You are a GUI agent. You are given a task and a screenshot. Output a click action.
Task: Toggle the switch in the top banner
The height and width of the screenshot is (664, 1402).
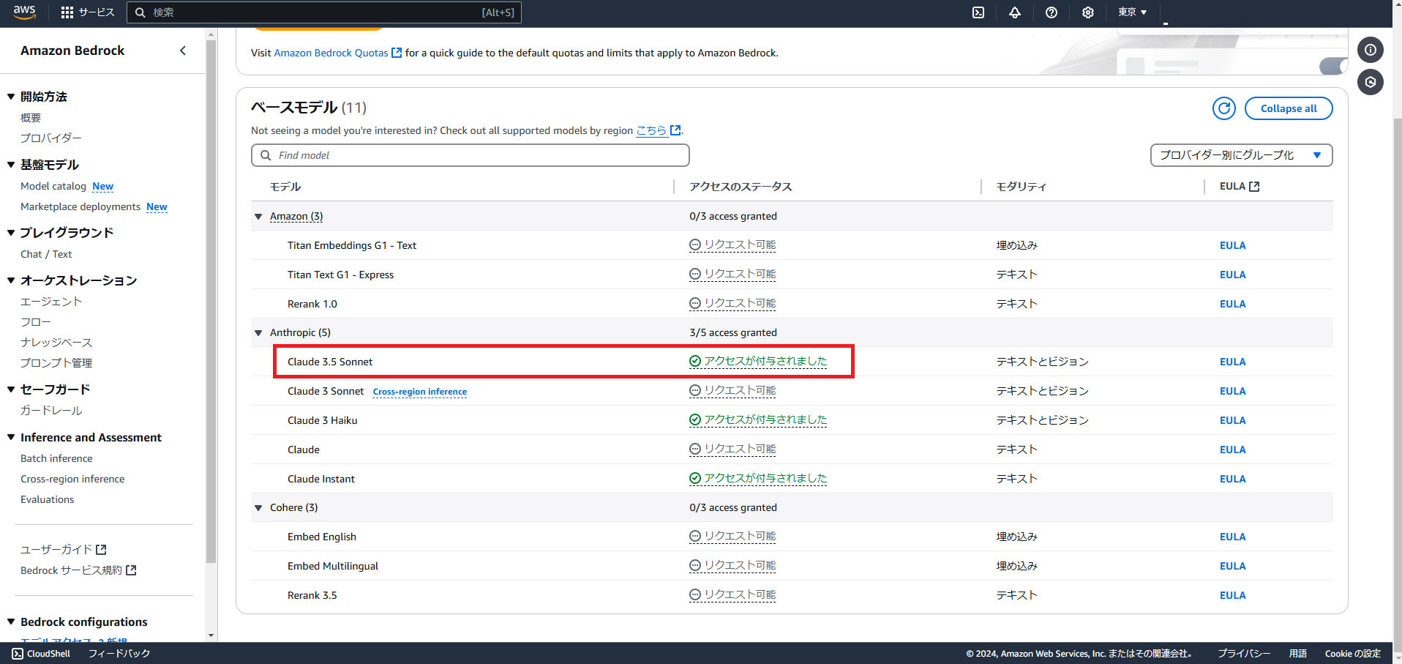[1333, 66]
